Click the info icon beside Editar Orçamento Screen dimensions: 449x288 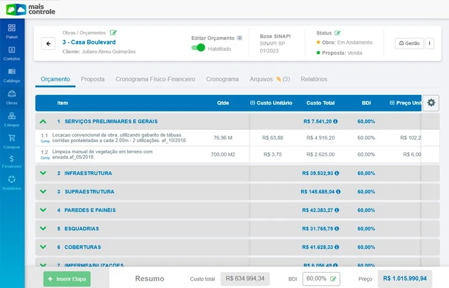240,38
